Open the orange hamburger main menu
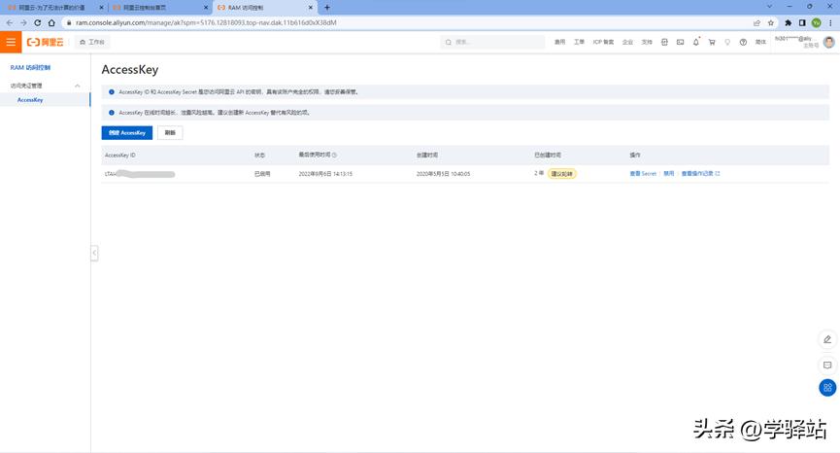This screenshot has width=840, height=453. [x=11, y=42]
